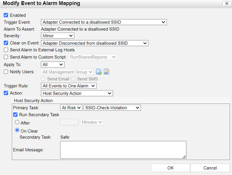This screenshot has width=232, height=175.
Task: Expand the Trigger Rule dropdown
Action: coord(69,86)
